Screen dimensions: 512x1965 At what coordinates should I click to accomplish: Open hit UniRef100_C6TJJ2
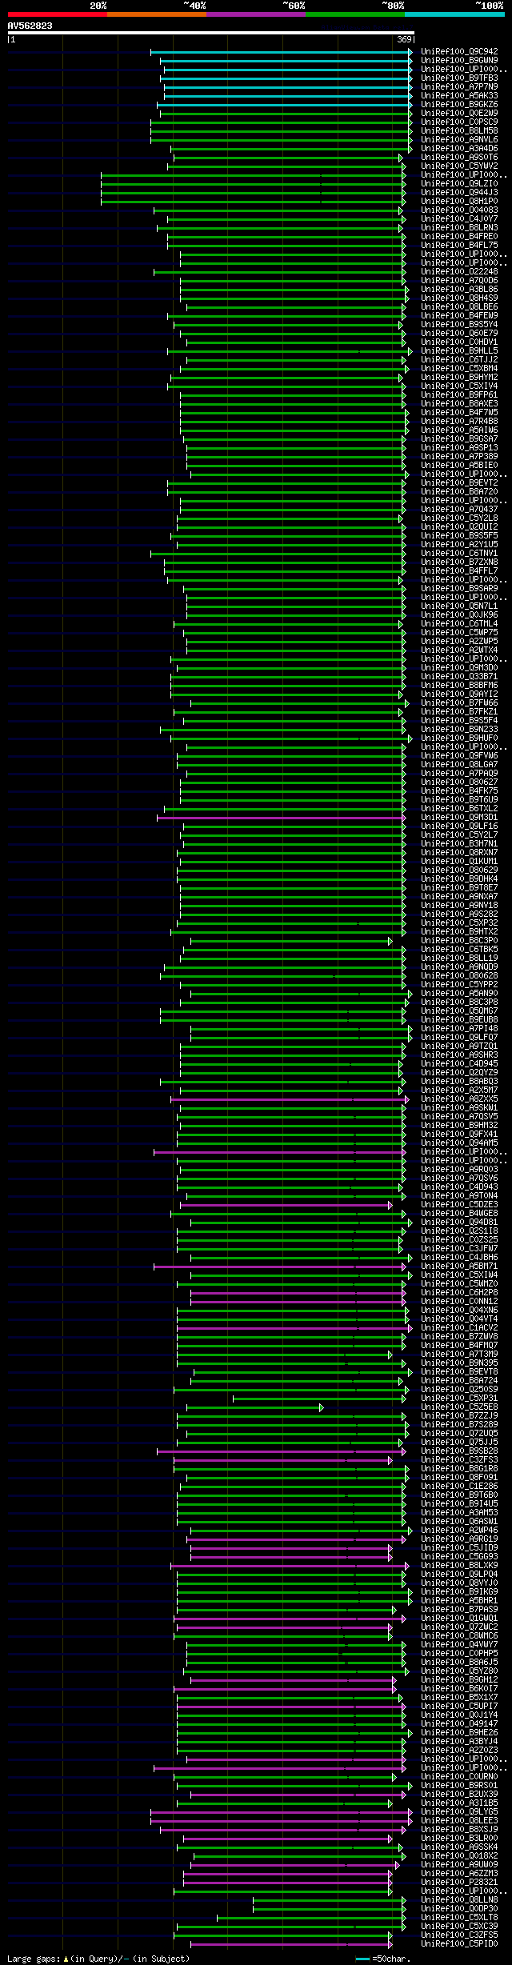pyautogui.click(x=459, y=359)
